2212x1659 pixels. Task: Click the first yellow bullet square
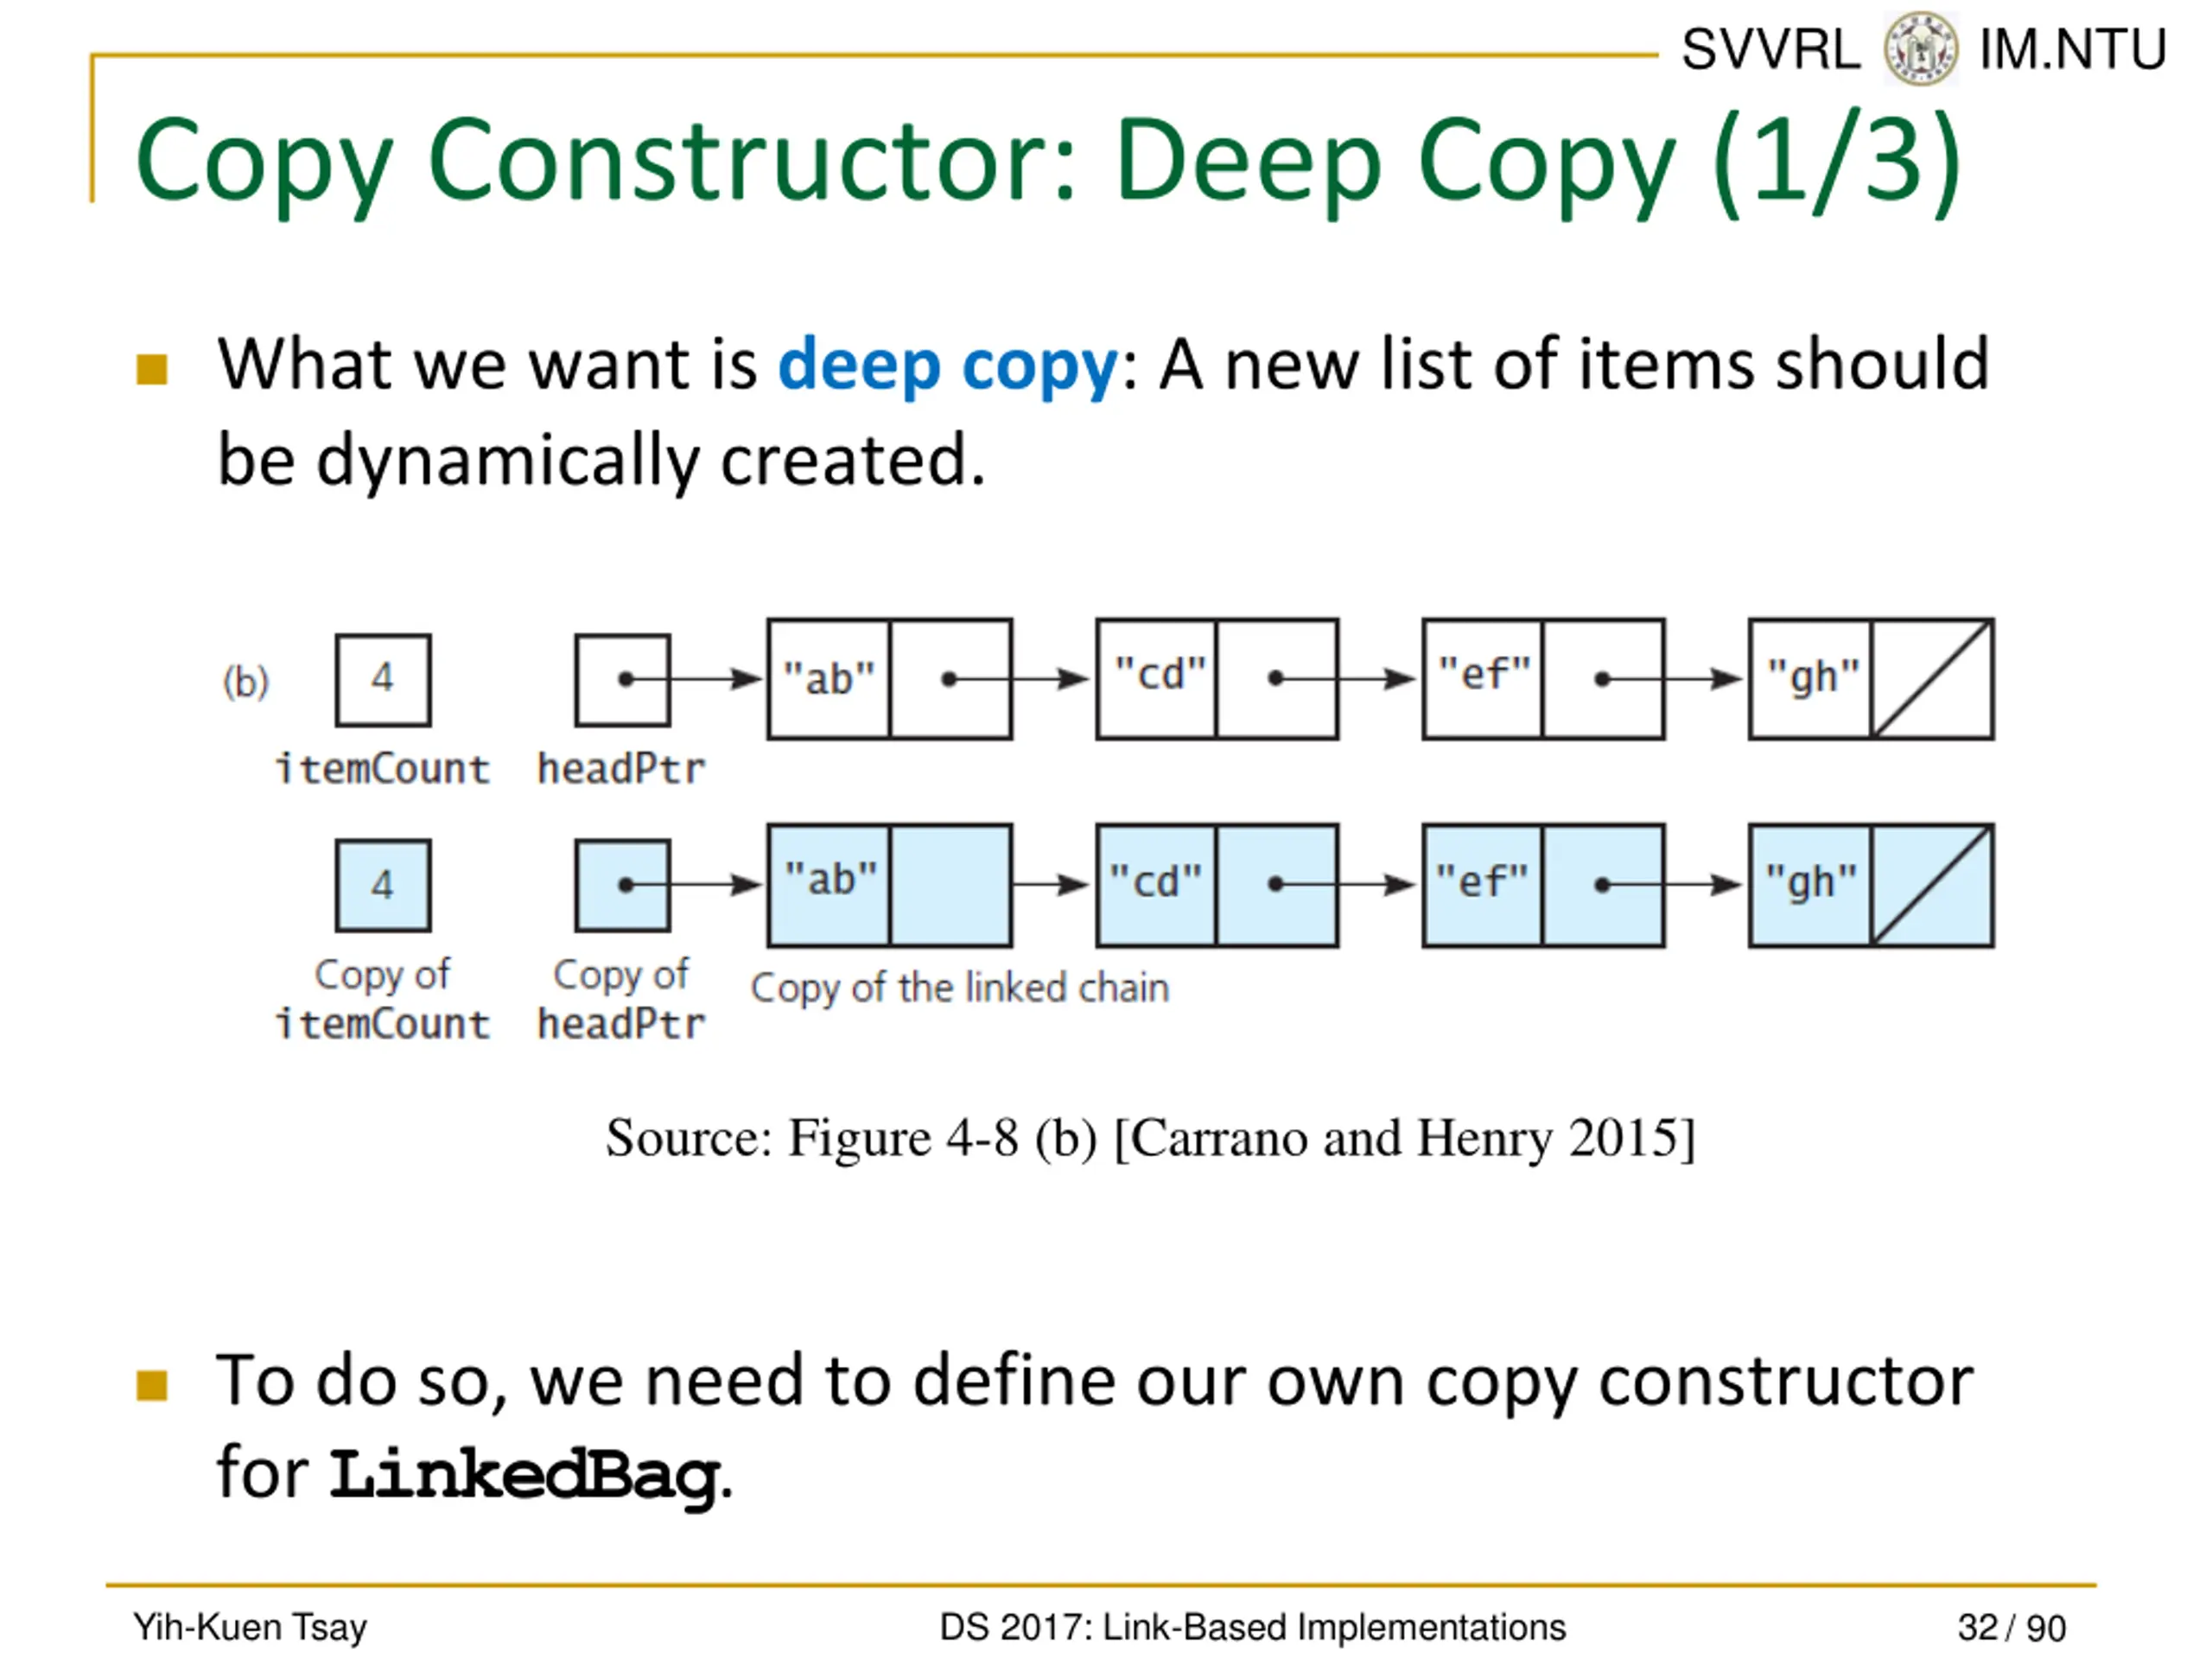152,369
